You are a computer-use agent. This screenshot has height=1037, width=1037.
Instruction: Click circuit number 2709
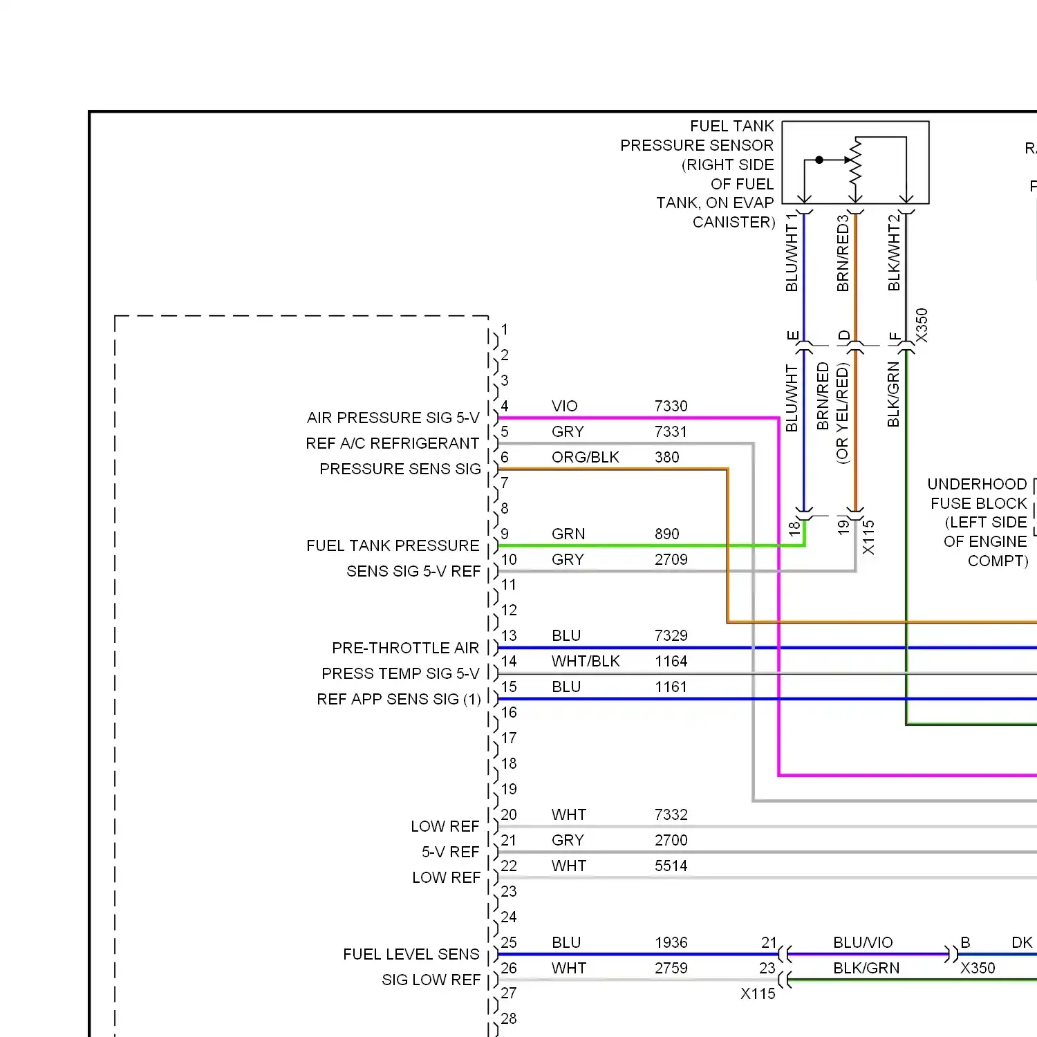pyautogui.click(x=671, y=559)
